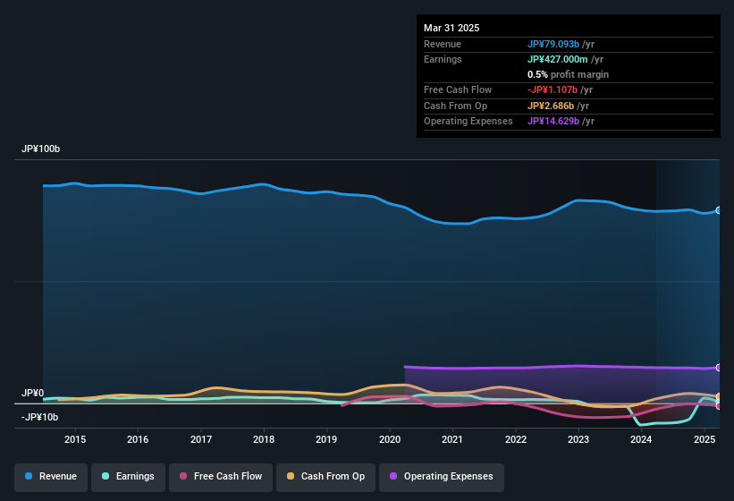Click the JP¥14.629b operating expenses value
The width and height of the screenshot is (734, 501).
pyautogui.click(x=553, y=122)
